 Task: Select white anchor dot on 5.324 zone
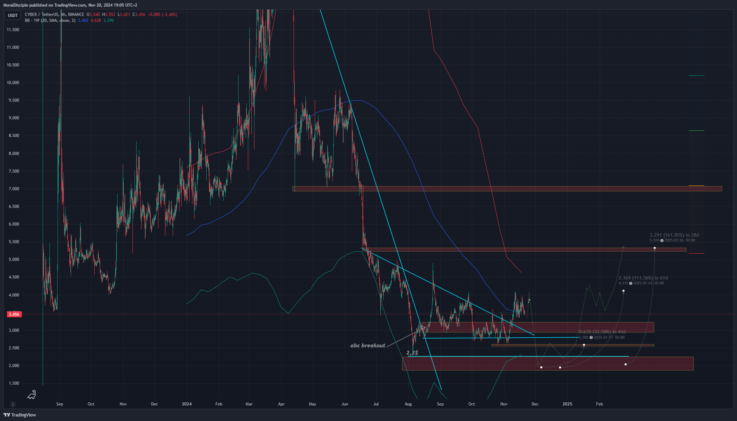pyautogui.click(x=654, y=248)
